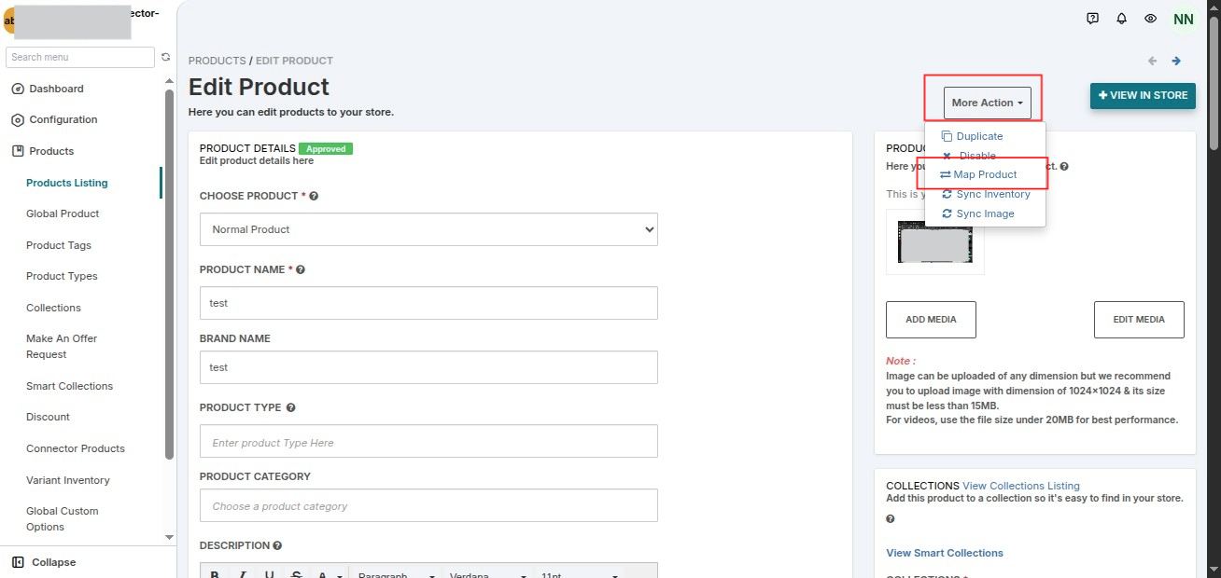Choose Sync Inventory menu entry
The image size is (1221, 578).
[993, 194]
